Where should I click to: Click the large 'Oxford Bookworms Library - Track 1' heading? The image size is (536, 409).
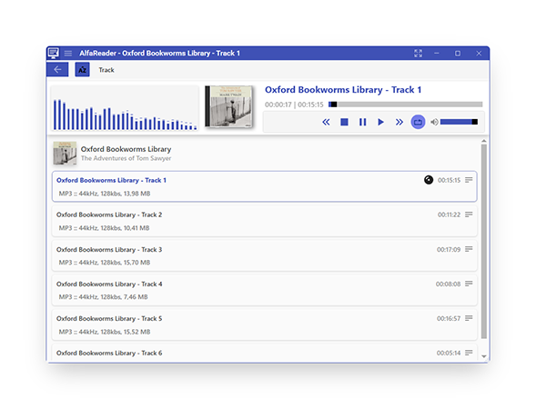[343, 90]
